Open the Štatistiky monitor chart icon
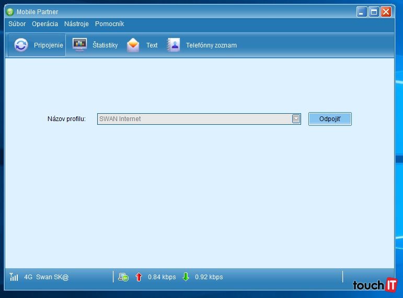403x298 pixels. pyautogui.click(x=79, y=45)
